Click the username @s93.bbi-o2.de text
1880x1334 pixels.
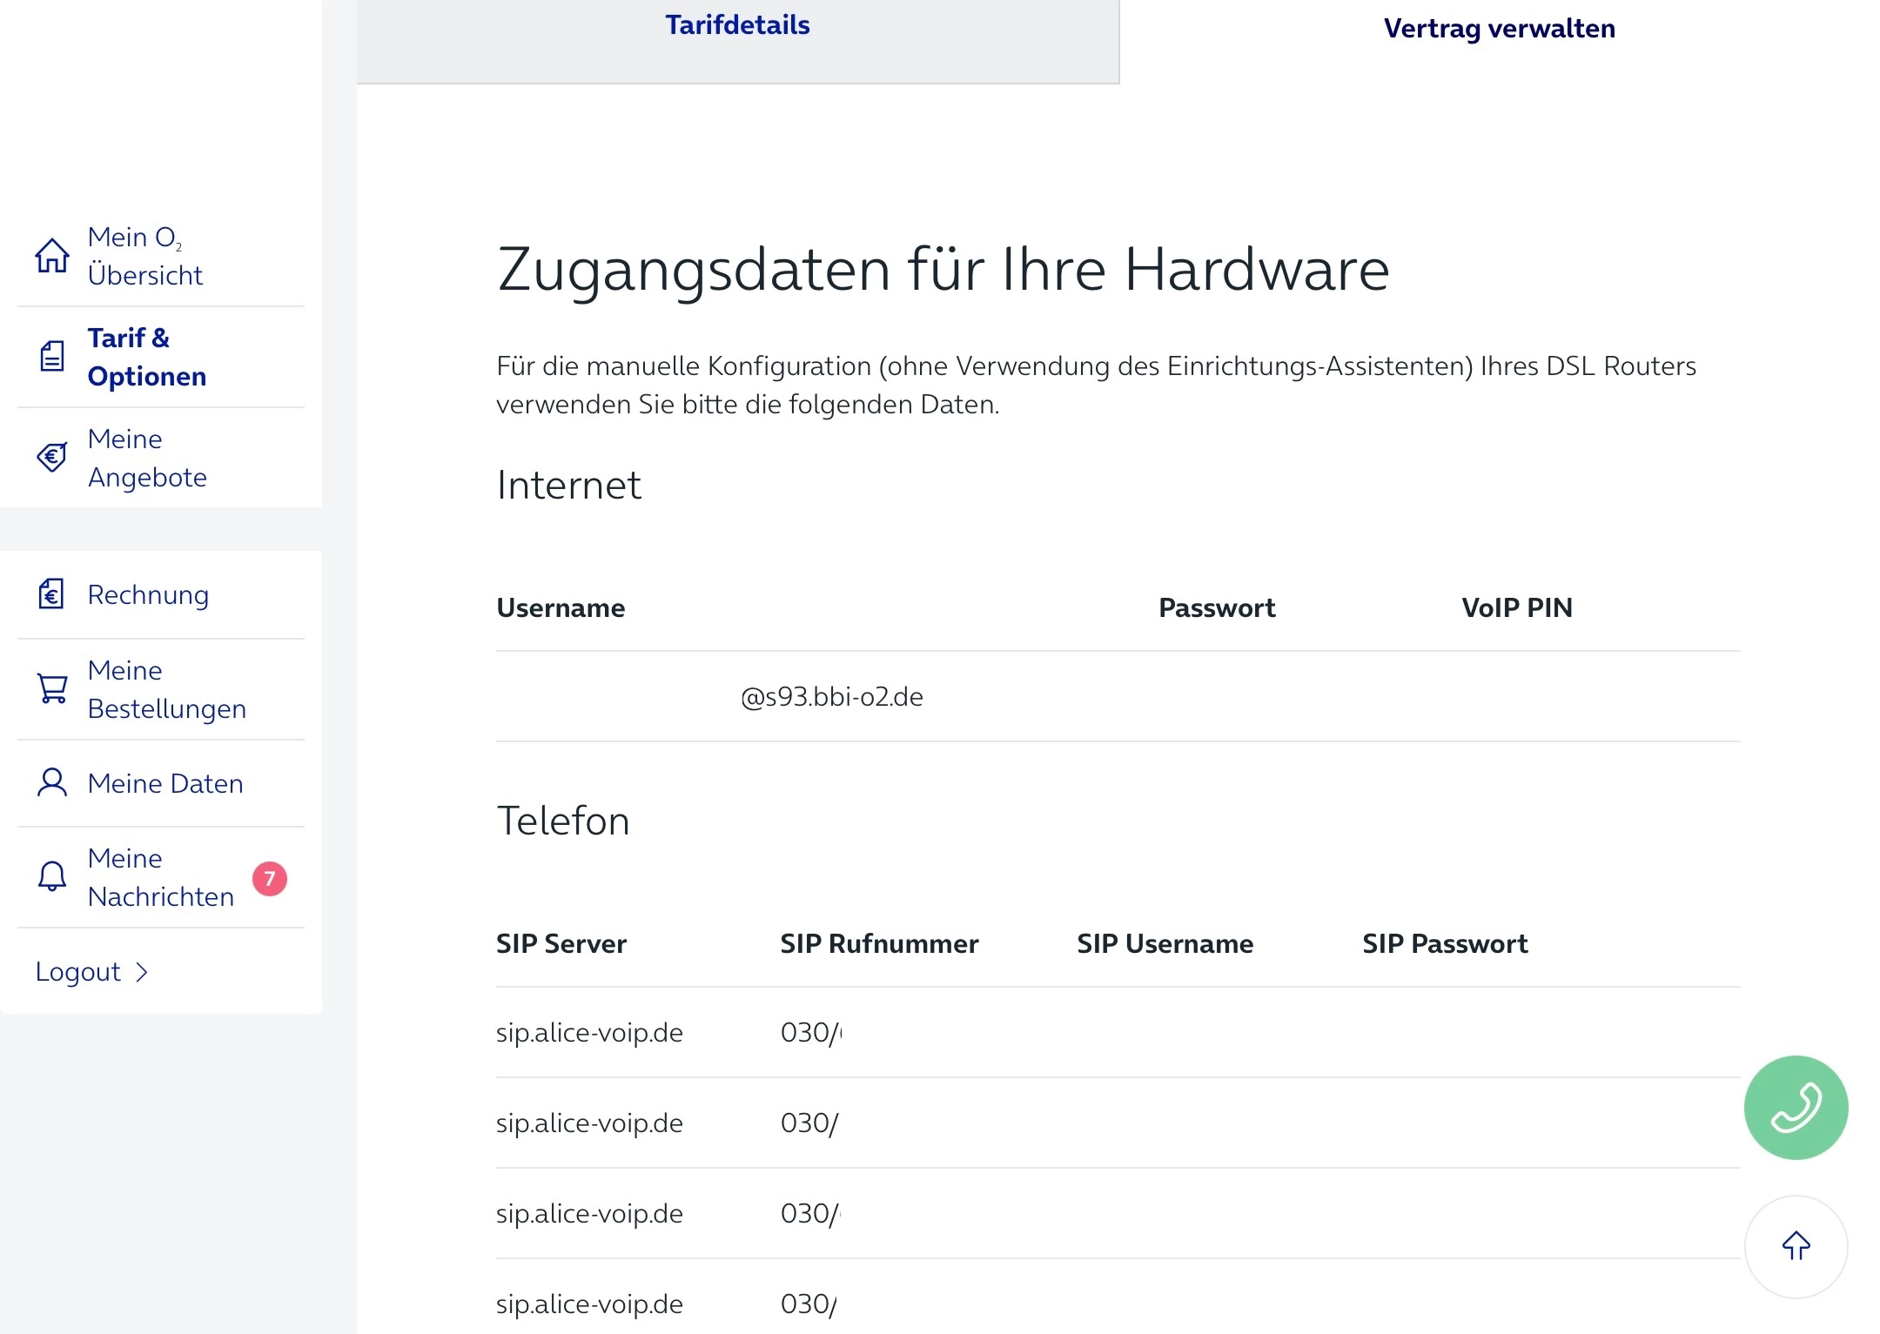point(831,697)
